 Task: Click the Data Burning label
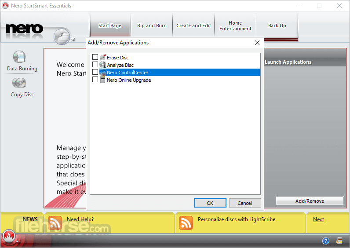[22, 69]
